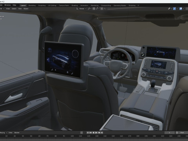The image size is (188, 141).
Task: Go to the Animation workspace tab
Action: (x=84, y=5)
